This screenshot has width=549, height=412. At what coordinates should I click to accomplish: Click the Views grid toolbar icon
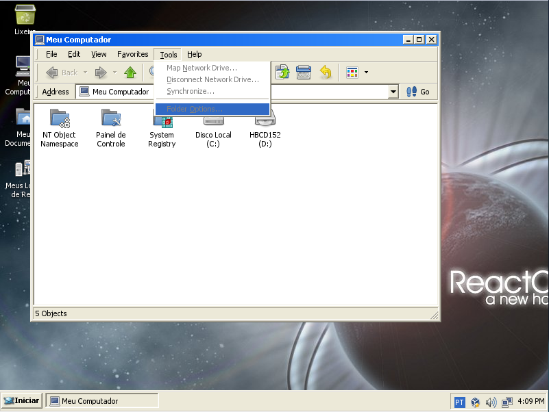tap(352, 73)
